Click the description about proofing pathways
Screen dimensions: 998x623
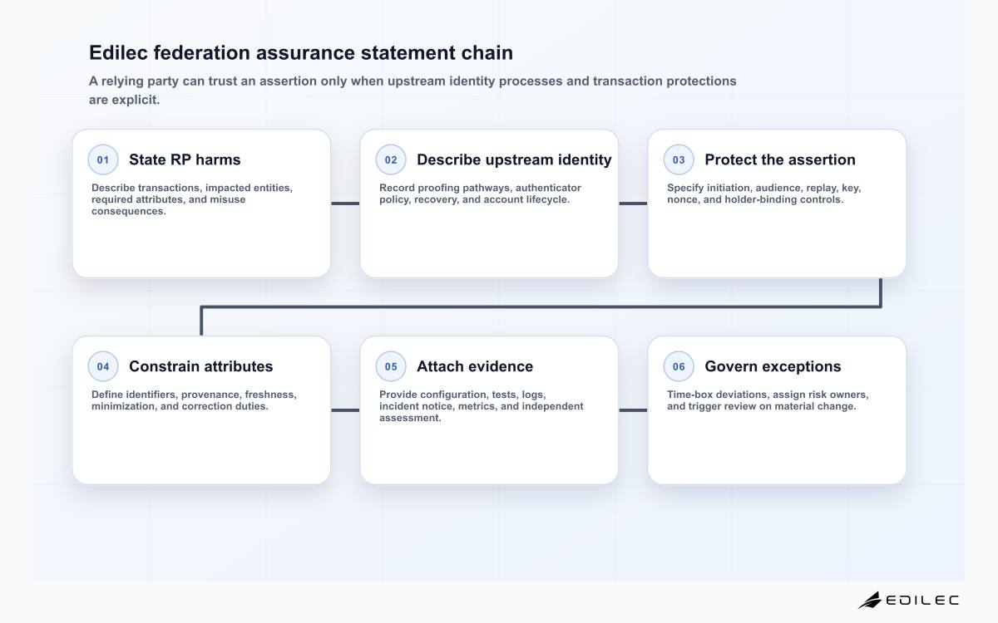coord(480,194)
